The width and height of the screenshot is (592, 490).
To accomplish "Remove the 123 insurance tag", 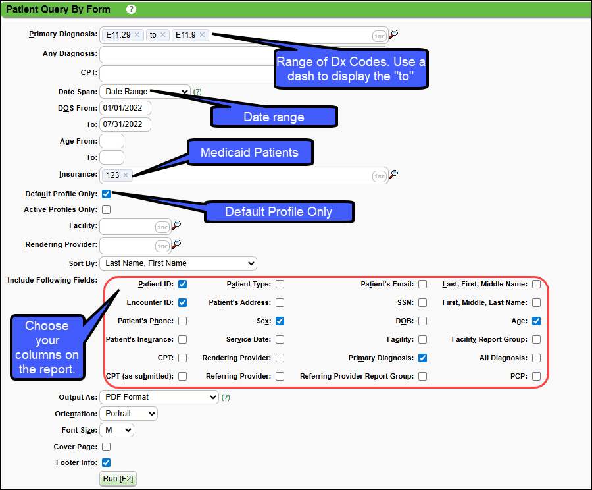I will (x=126, y=175).
